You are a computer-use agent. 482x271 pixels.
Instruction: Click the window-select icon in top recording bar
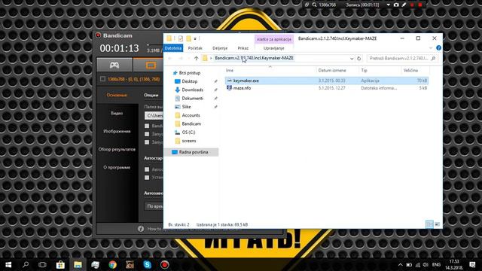pos(307,5)
